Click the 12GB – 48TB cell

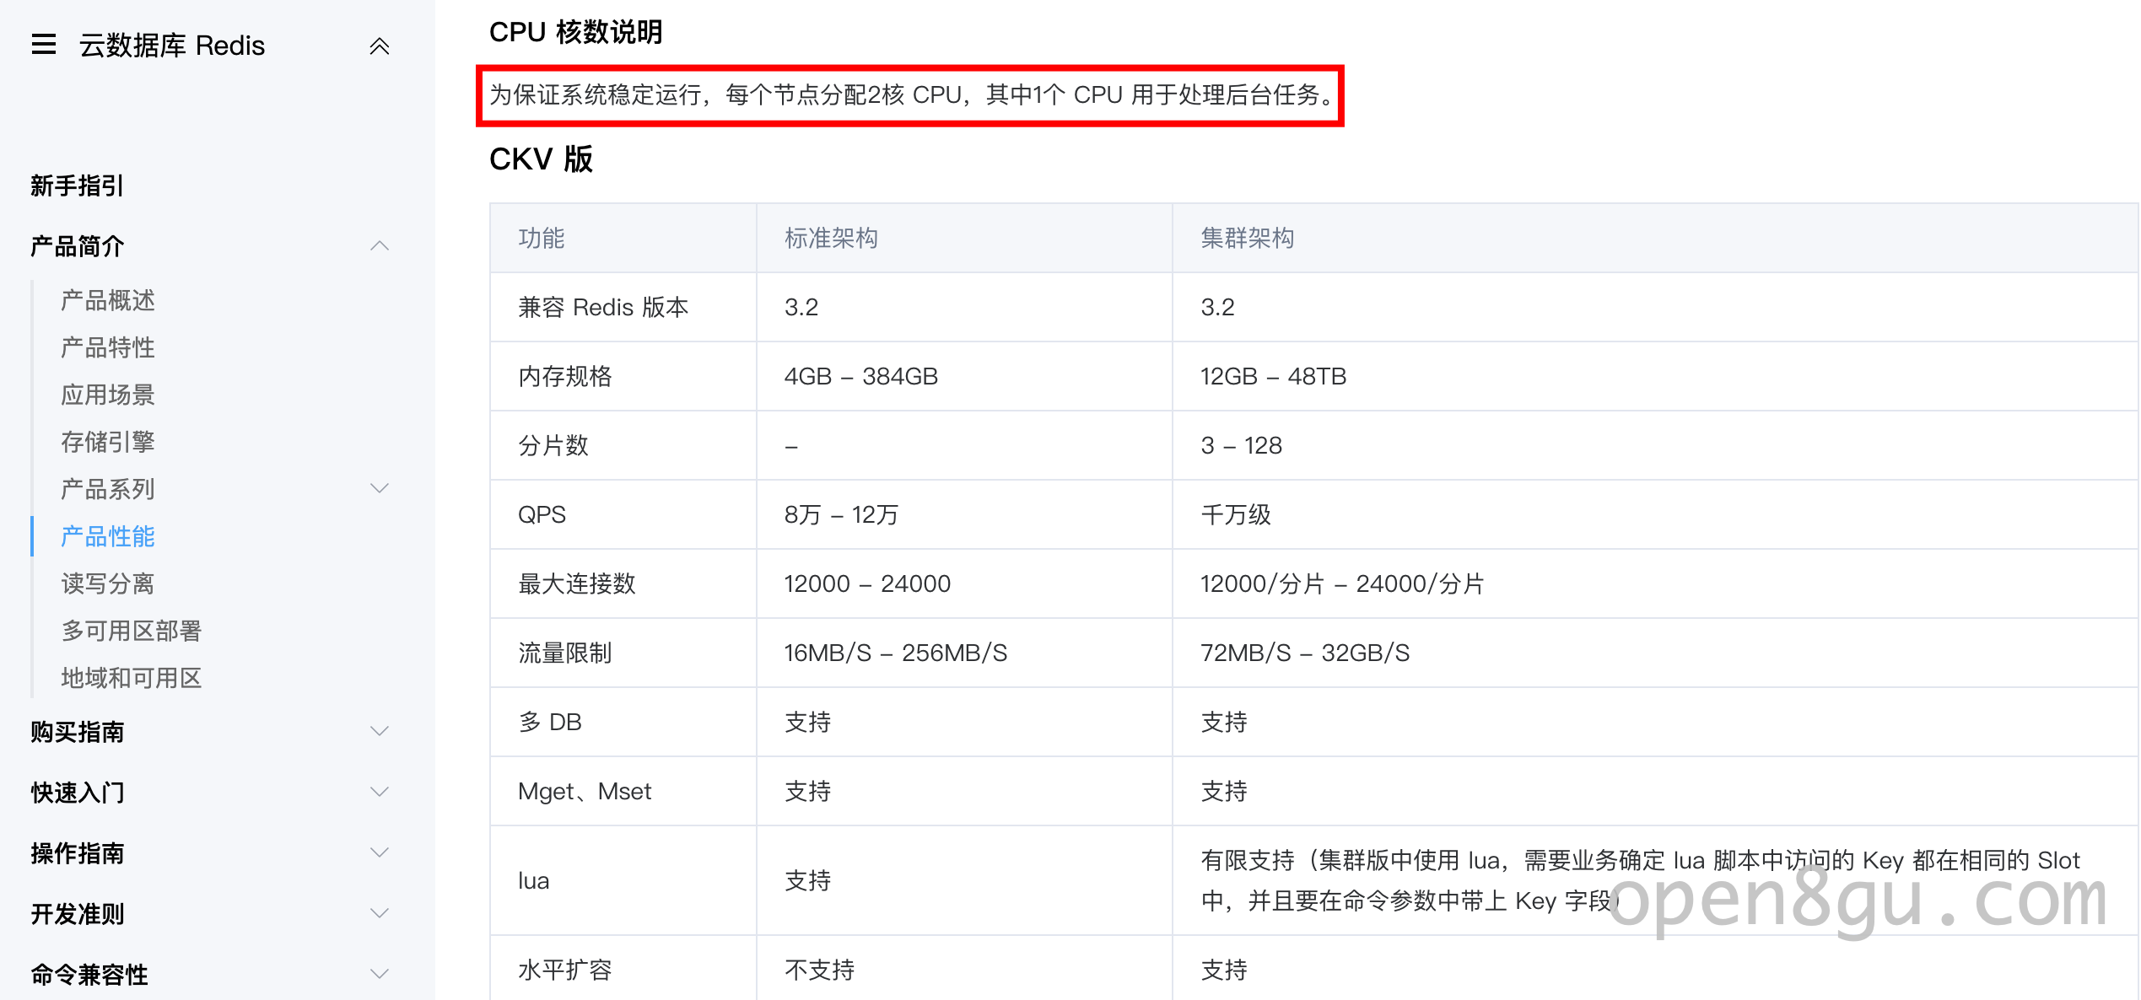click(x=1274, y=376)
